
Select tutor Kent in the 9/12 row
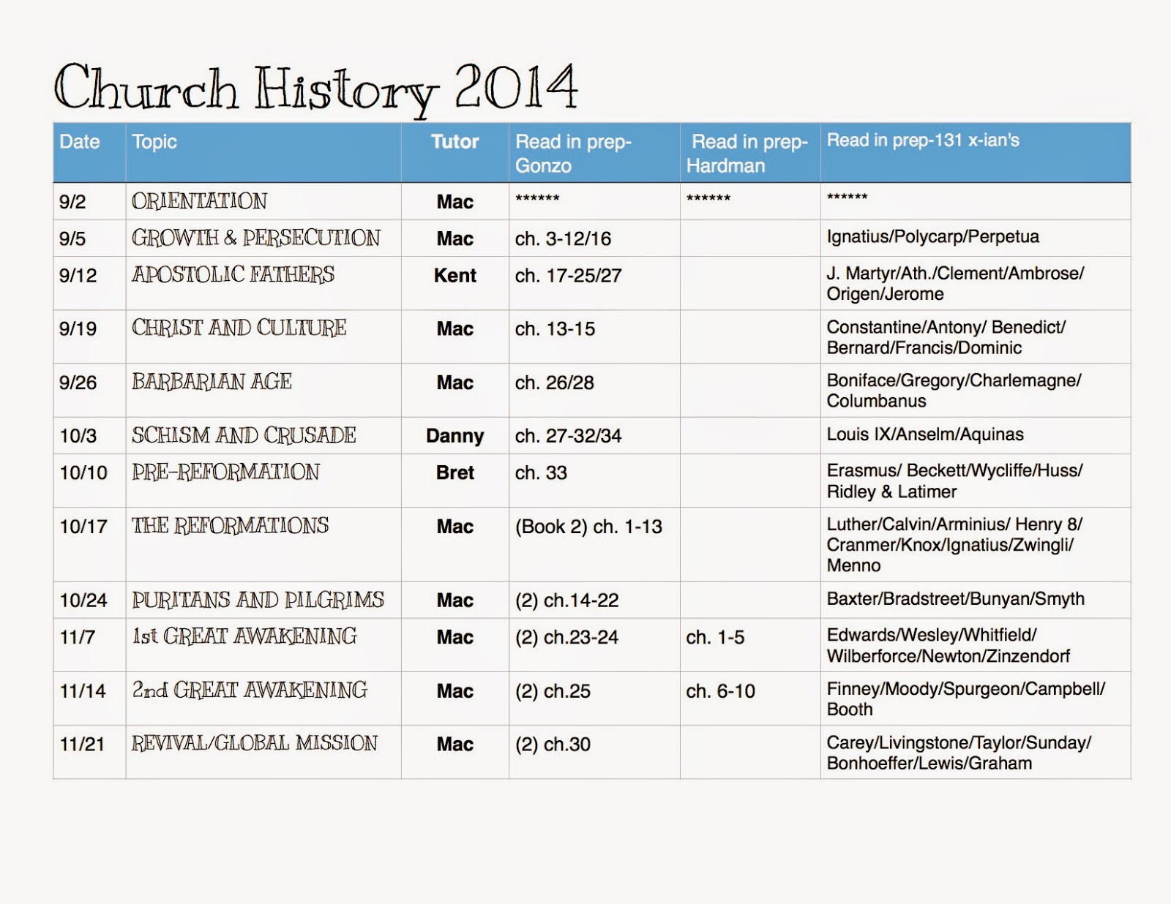(454, 275)
